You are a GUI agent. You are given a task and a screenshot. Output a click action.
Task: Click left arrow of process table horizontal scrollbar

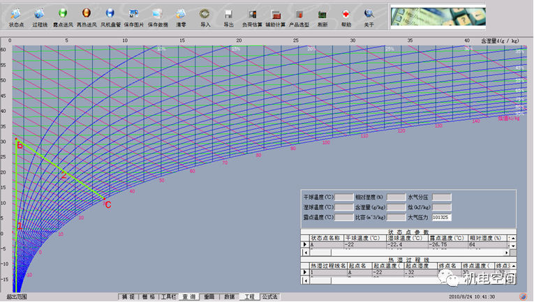tap(306, 280)
